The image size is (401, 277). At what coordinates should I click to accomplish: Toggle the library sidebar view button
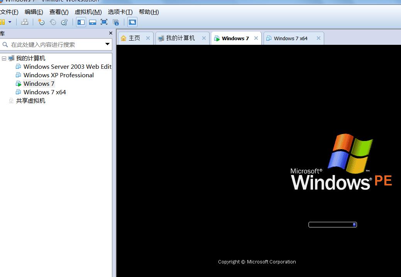click(x=81, y=22)
